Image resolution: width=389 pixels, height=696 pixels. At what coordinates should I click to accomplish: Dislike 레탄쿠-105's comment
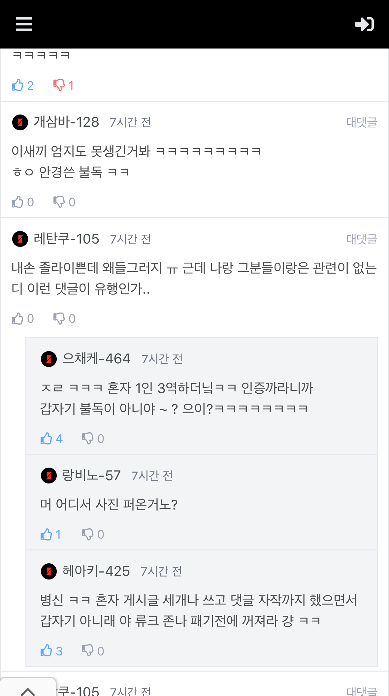click(x=59, y=318)
